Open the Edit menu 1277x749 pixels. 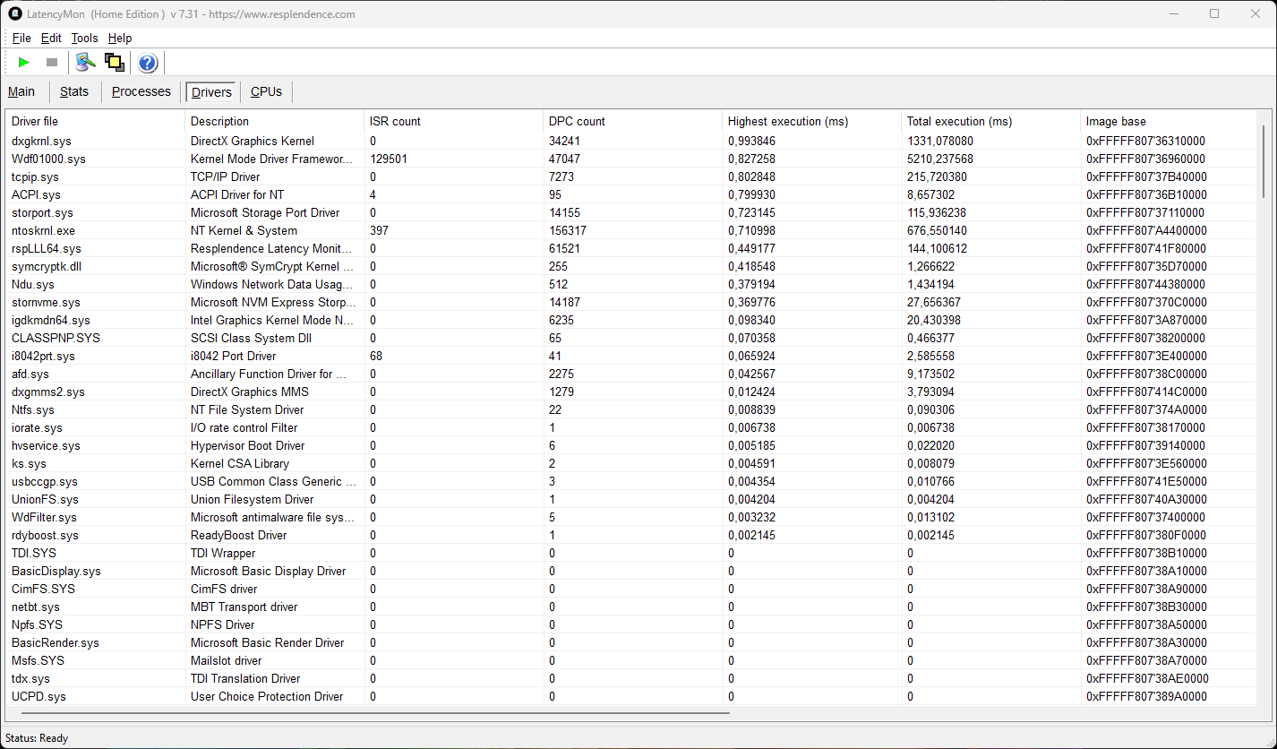pos(51,38)
